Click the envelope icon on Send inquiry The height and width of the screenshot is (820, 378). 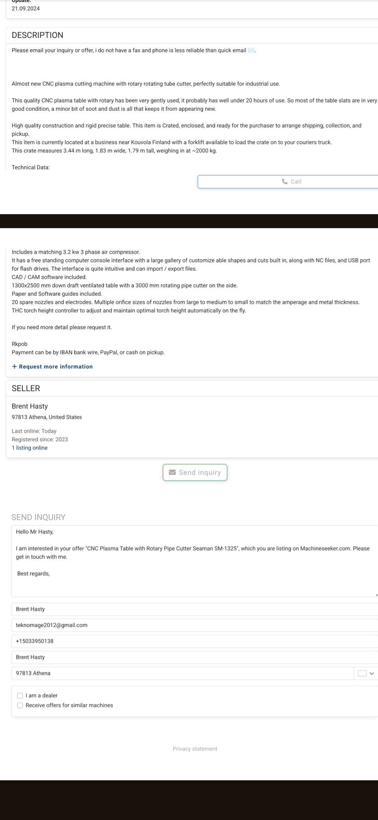(172, 472)
